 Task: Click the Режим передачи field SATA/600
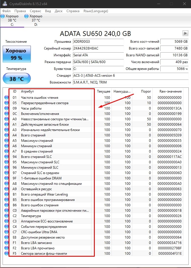point(98,62)
